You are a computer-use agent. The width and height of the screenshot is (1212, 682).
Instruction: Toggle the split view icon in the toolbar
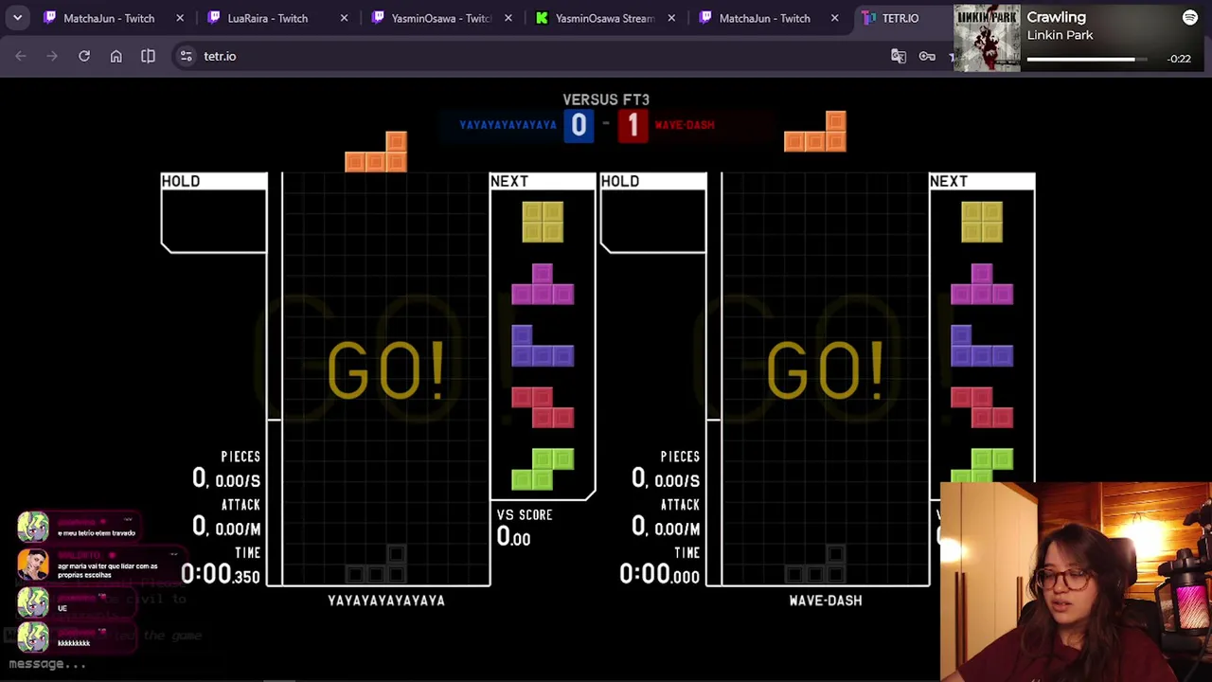(x=148, y=56)
